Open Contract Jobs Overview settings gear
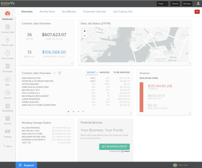 54,73
